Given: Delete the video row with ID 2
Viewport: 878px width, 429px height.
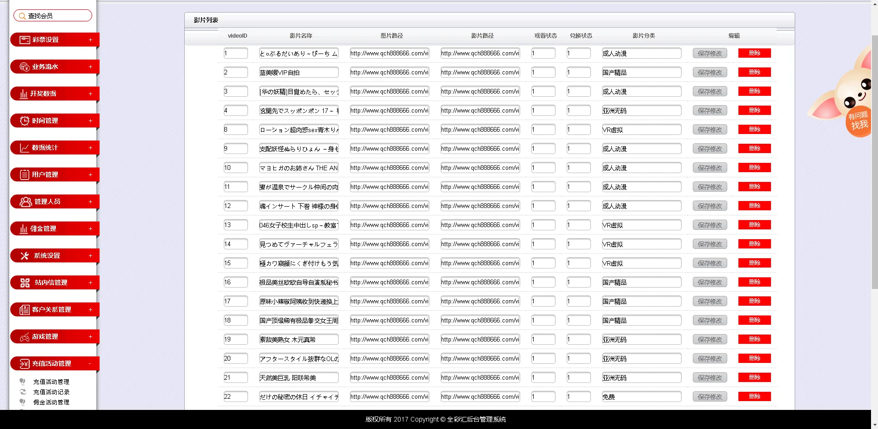Looking at the screenshot, I should [x=754, y=72].
